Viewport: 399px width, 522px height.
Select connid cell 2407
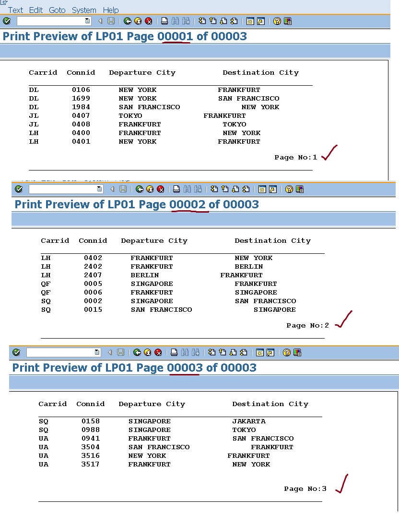tap(93, 275)
